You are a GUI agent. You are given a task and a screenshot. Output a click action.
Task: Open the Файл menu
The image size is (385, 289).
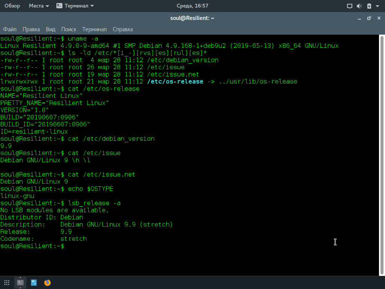[9, 29]
